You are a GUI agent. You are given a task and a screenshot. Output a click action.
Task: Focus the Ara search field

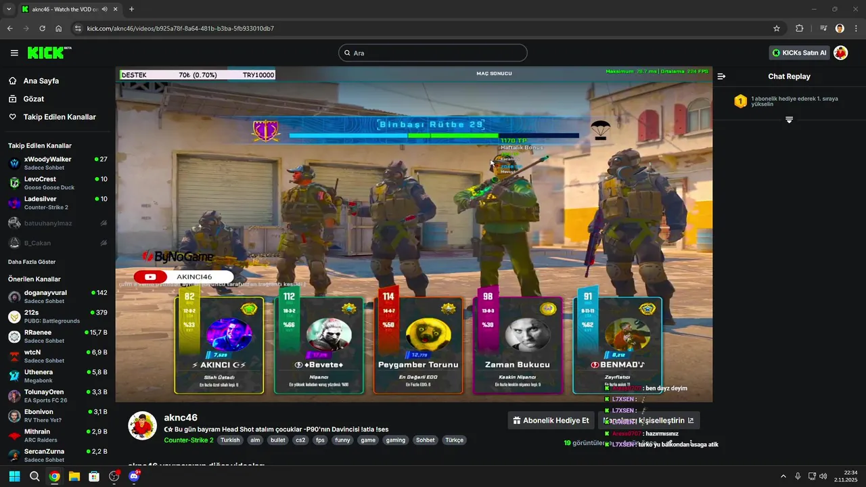click(x=433, y=53)
